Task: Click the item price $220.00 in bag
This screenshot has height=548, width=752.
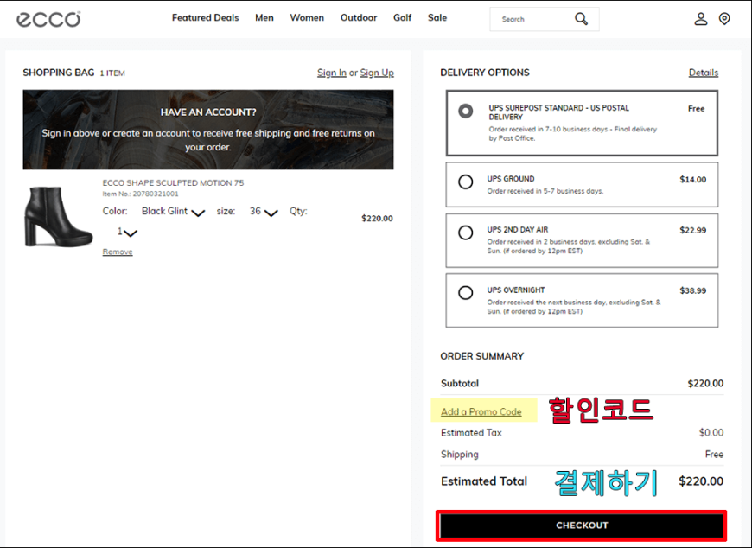Action: (377, 219)
